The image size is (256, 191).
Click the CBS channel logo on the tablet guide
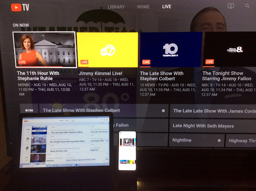point(28,129)
